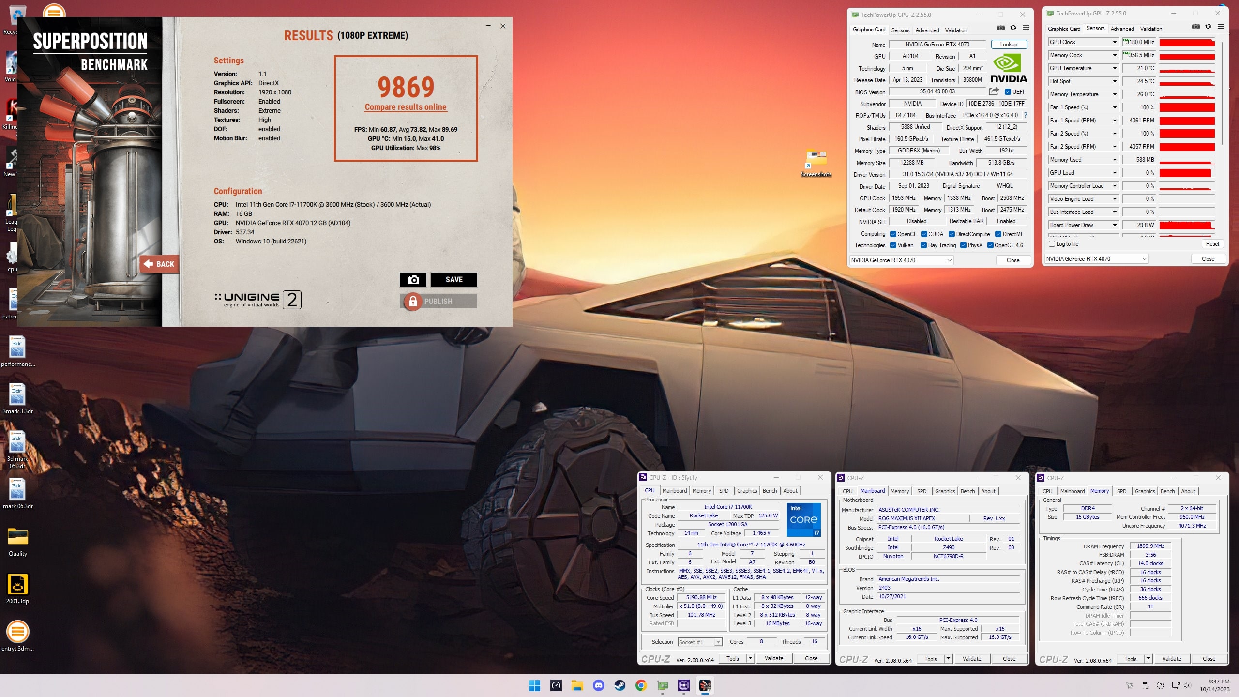Viewport: 1239px width, 697px height.
Task: Switch to Bench tab in CPU-Z ID window
Action: tap(770, 491)
